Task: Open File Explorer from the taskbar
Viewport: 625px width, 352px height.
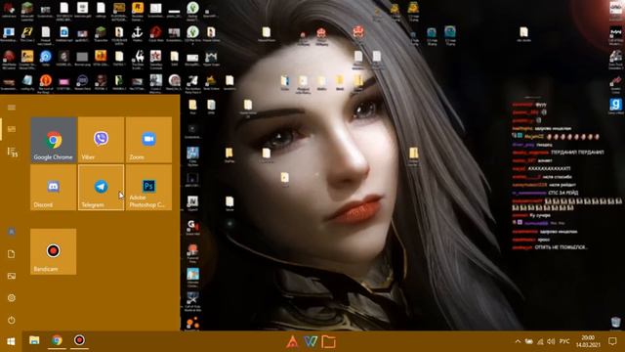Action: pyautogui.click(x=34, y=340)
